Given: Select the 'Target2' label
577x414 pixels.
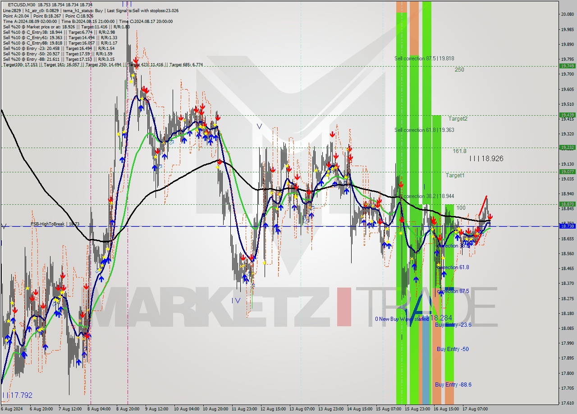Looking at the screenshot, I should pyautogui.click(x=458, y=119).
